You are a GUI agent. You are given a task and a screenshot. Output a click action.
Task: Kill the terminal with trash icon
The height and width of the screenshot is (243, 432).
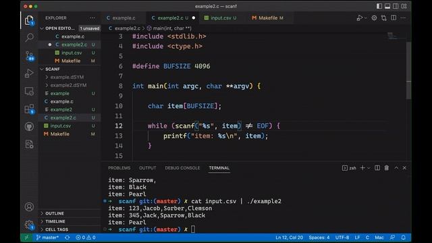click(x=387, y=168)
